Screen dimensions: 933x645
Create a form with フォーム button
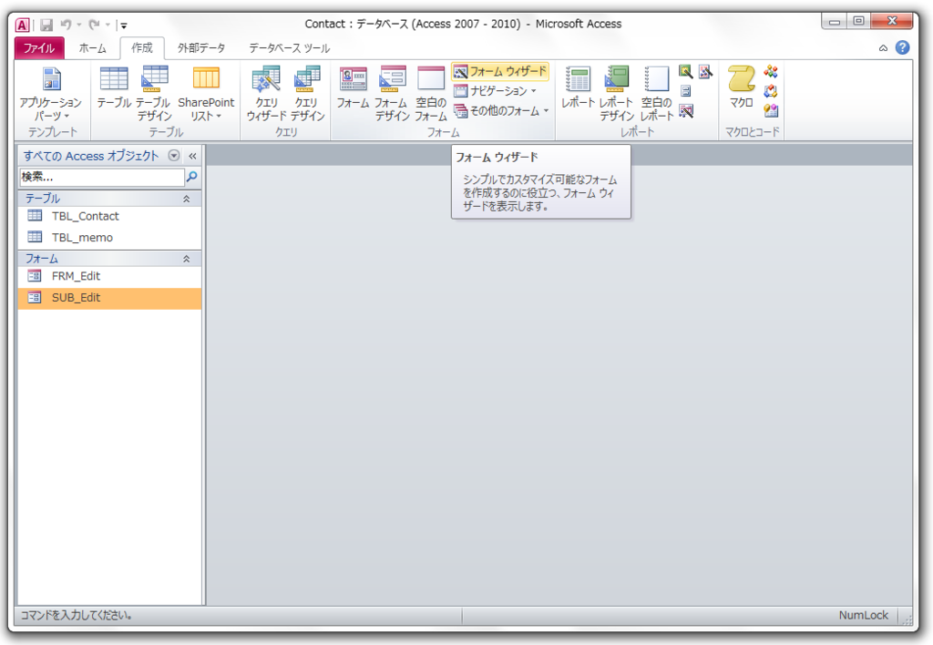pos(353,87)
